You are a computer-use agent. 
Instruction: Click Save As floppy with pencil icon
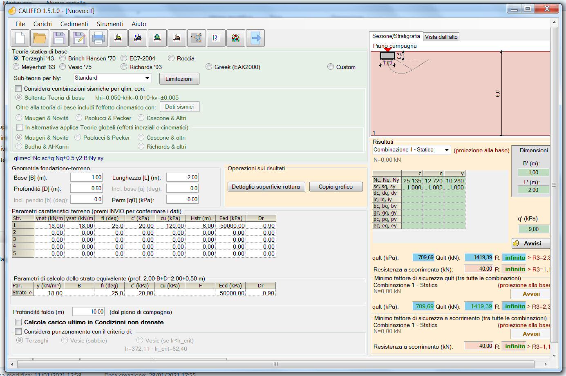[79, 38]
